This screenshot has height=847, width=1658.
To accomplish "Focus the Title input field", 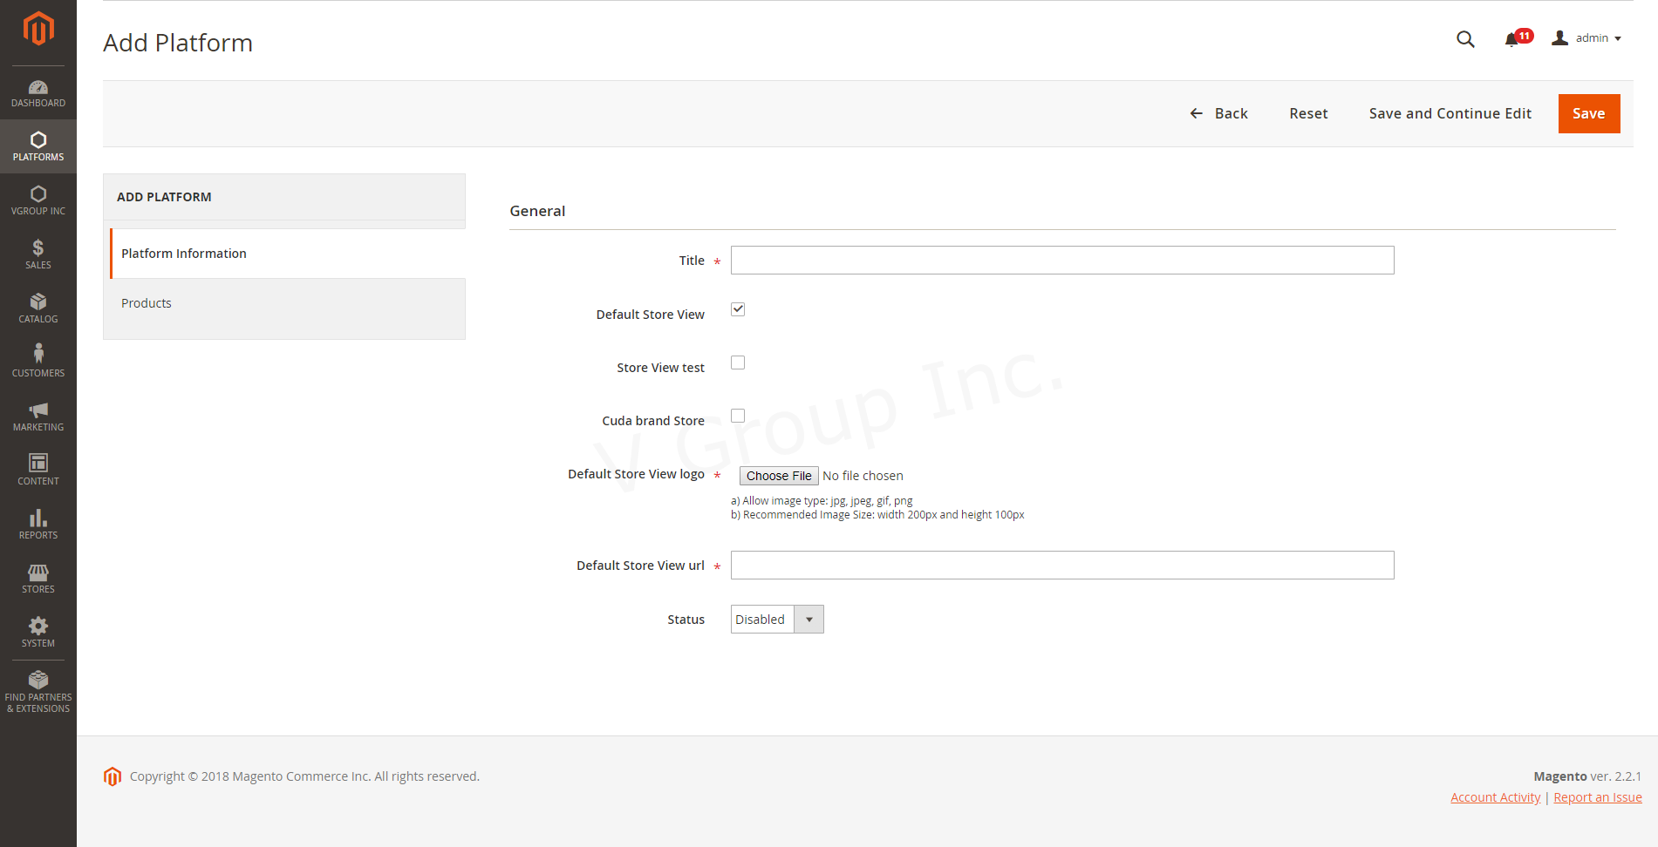I will 1061,261.
